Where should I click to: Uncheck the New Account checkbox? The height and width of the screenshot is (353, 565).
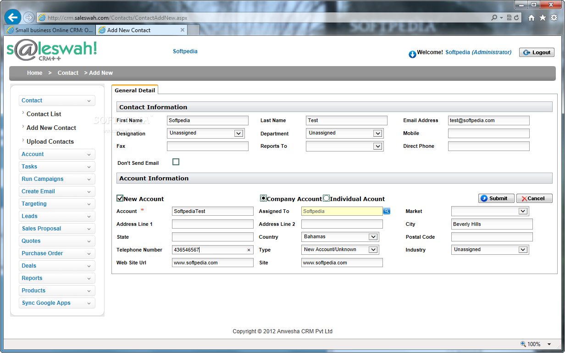click(120, 198)
